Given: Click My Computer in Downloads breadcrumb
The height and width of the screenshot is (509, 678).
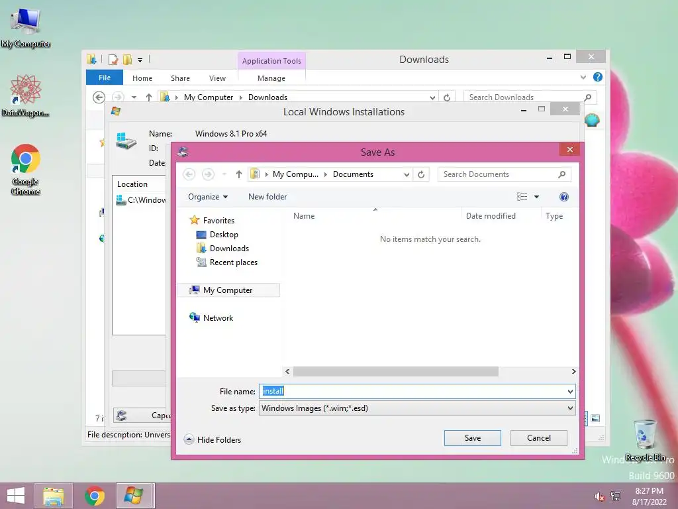Looking at the screenshot, I should click(x=209, y=97).
